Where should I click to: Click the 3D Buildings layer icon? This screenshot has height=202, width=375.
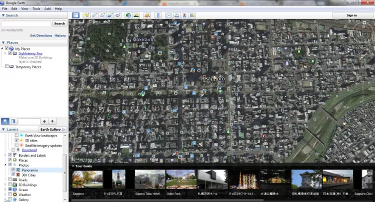pos(15,185)
